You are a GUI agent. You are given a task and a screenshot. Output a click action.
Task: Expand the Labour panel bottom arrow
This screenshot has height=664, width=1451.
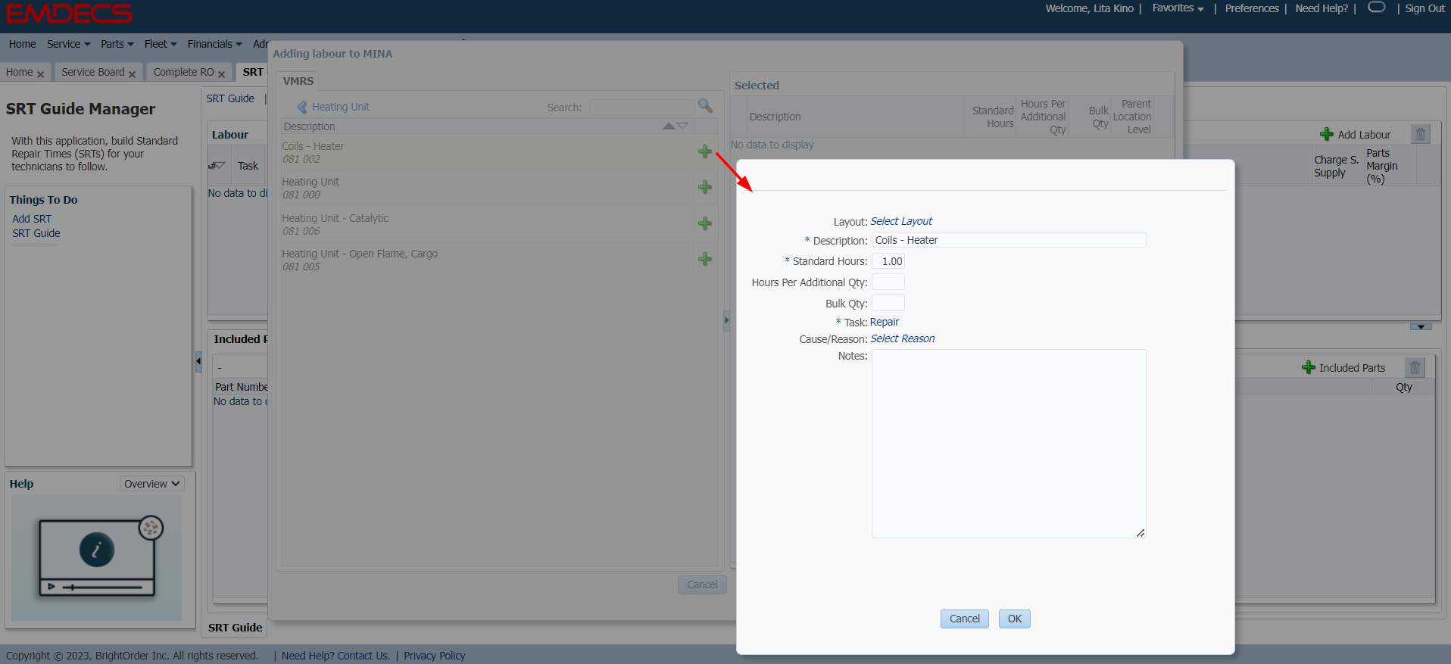[x=1421, y=326]
